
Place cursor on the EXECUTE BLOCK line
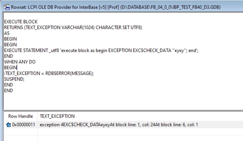21,22
